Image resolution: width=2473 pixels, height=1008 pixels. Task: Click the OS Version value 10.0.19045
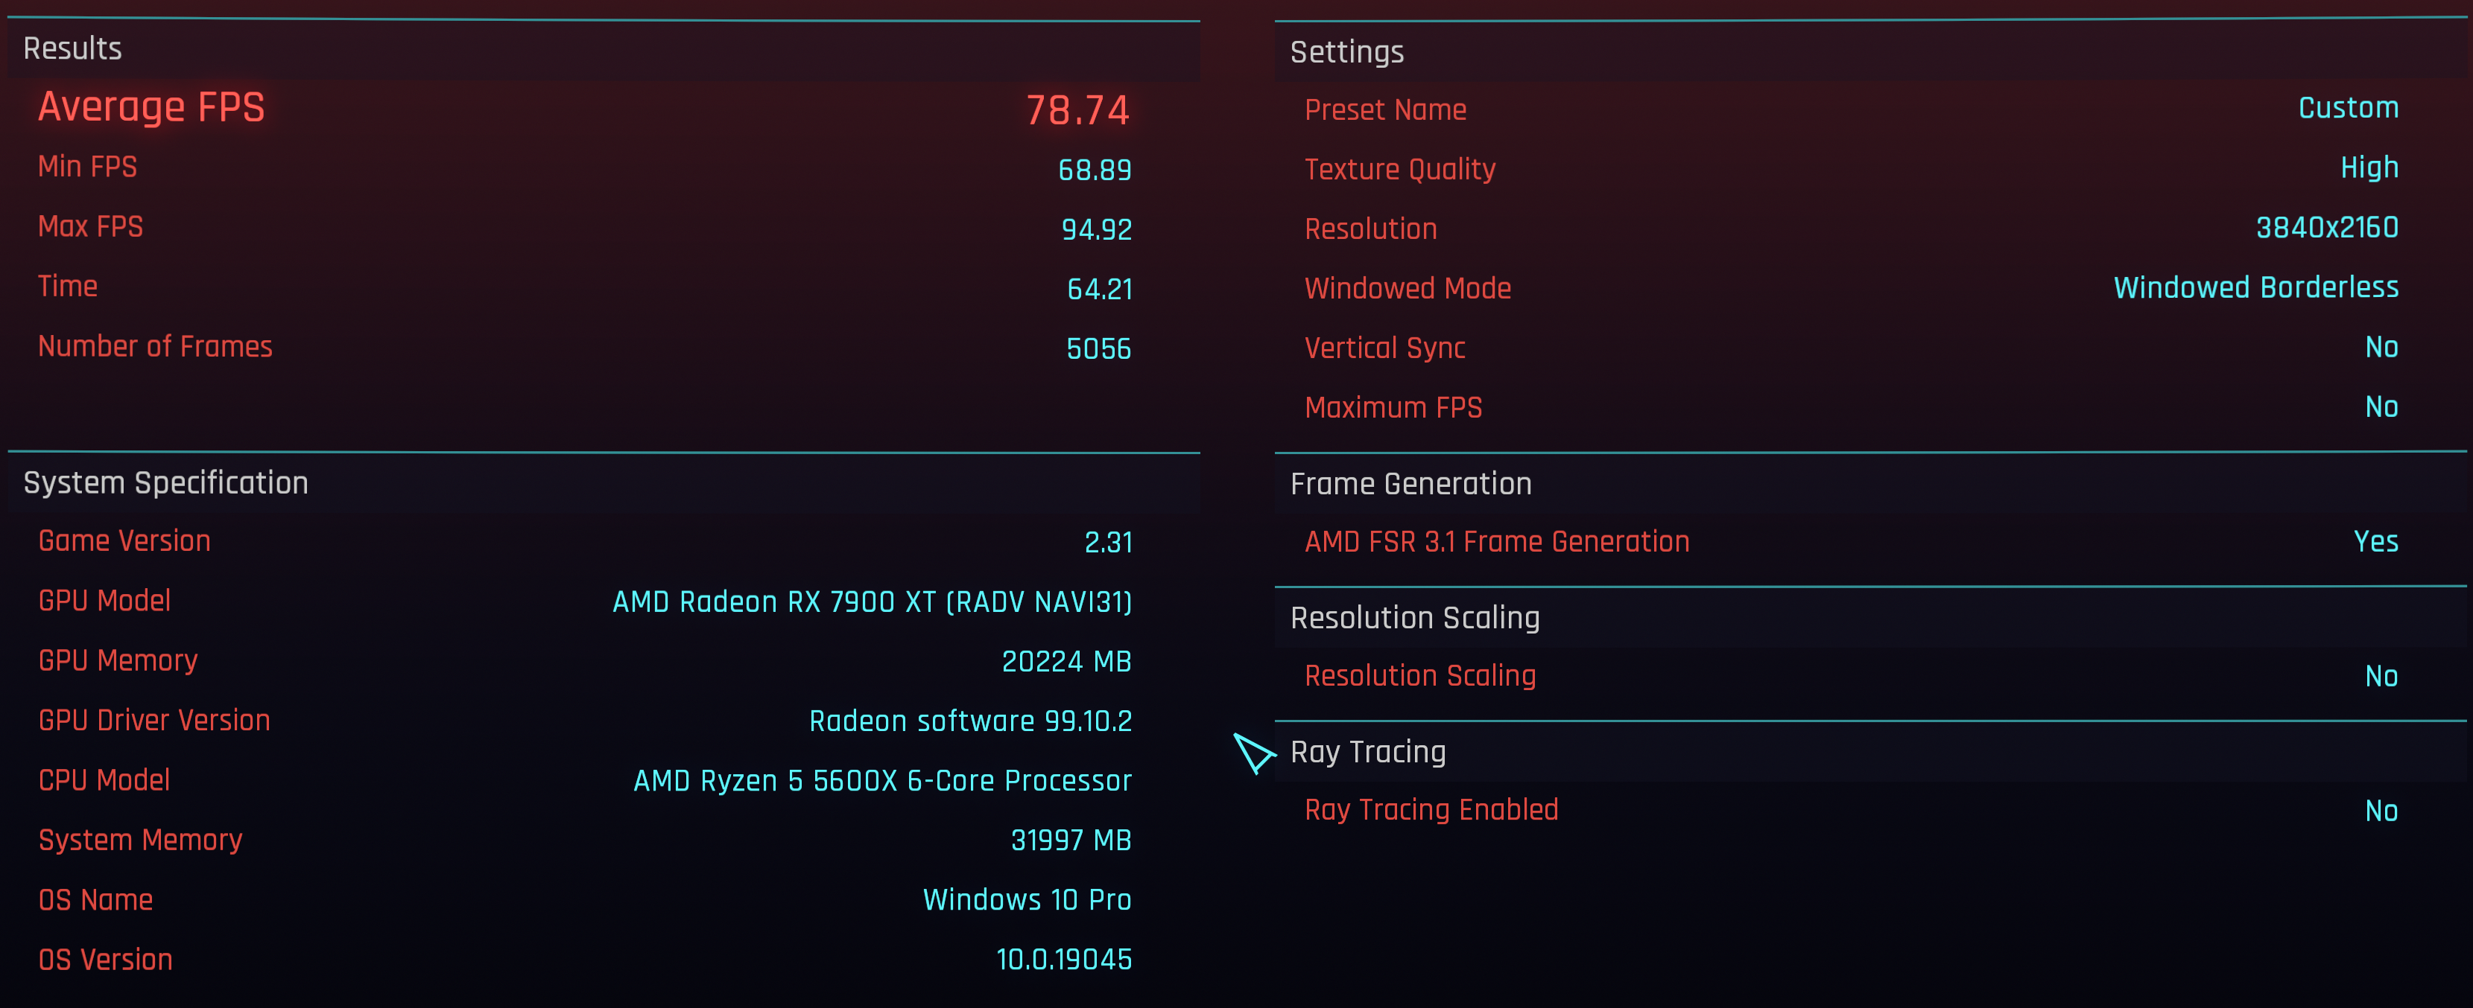(x=1063, y=960)
